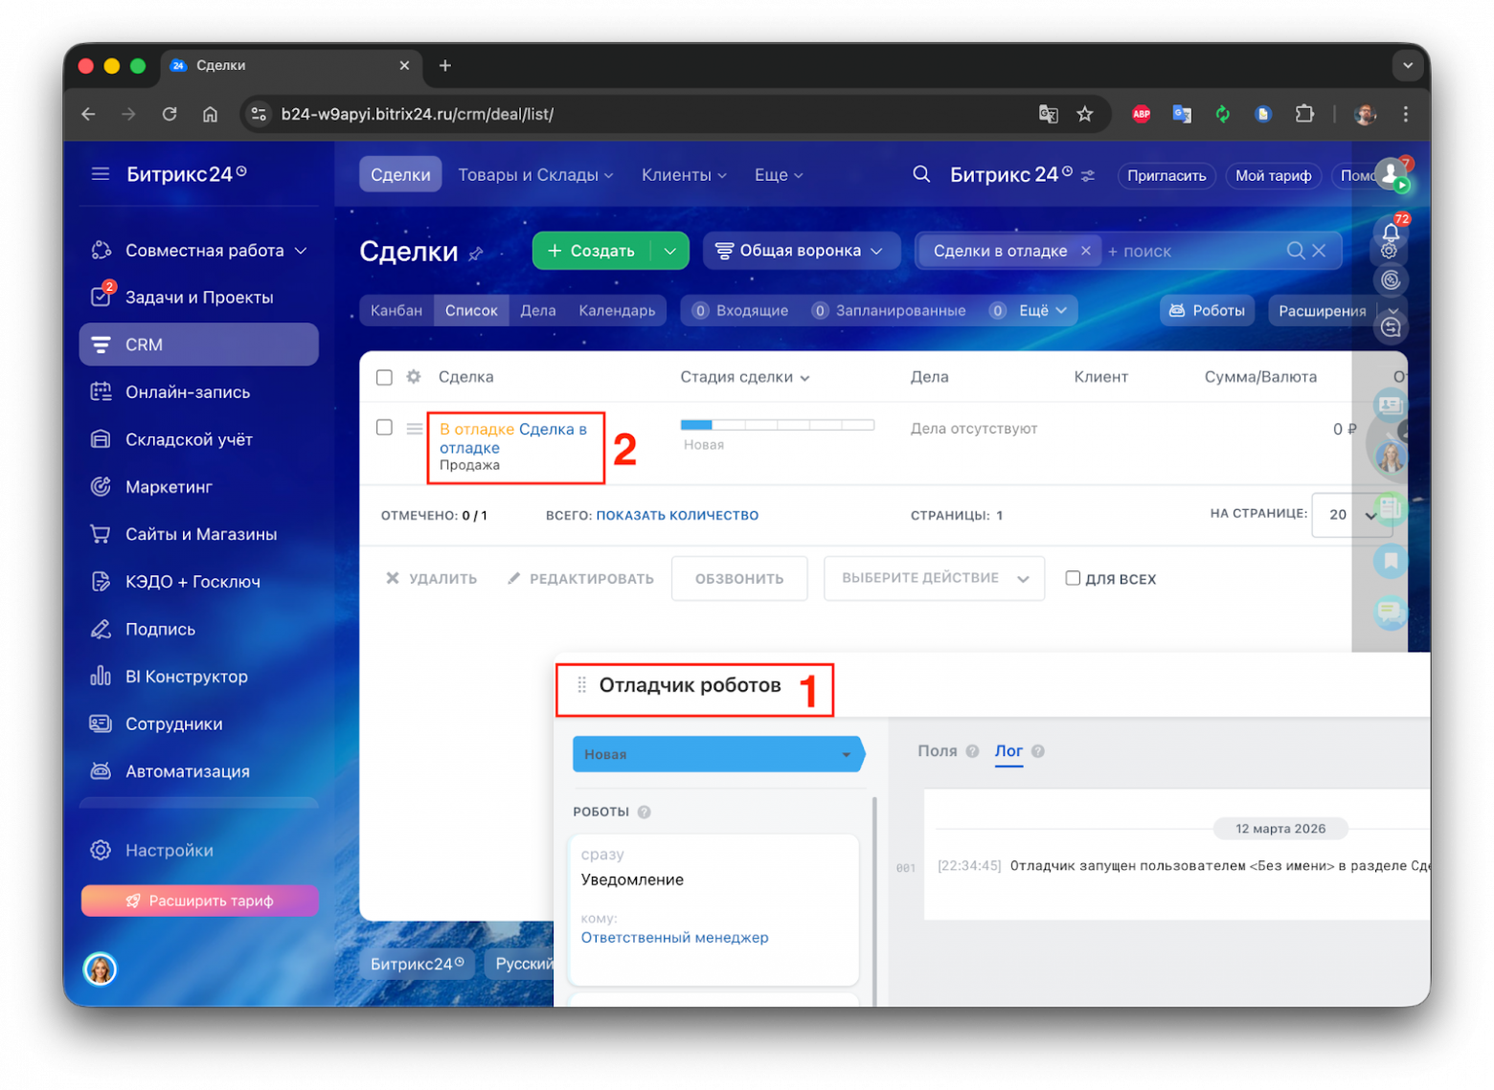1494x1090 pixels.
Task: Expand the Еще top menu
Action: (779, 175)
